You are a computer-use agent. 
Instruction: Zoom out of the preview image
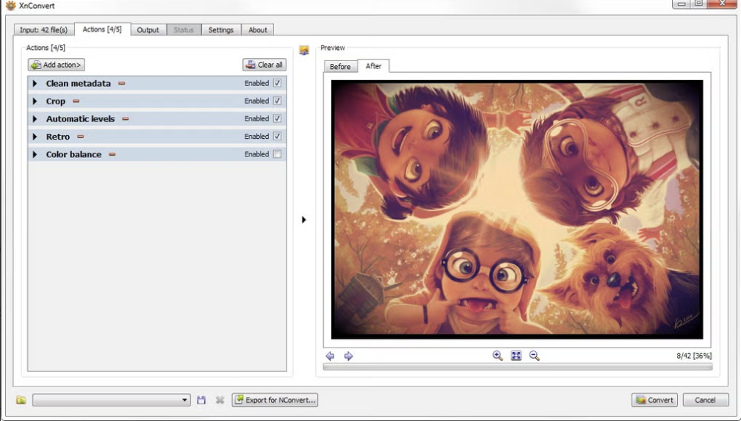pos(534,356)
